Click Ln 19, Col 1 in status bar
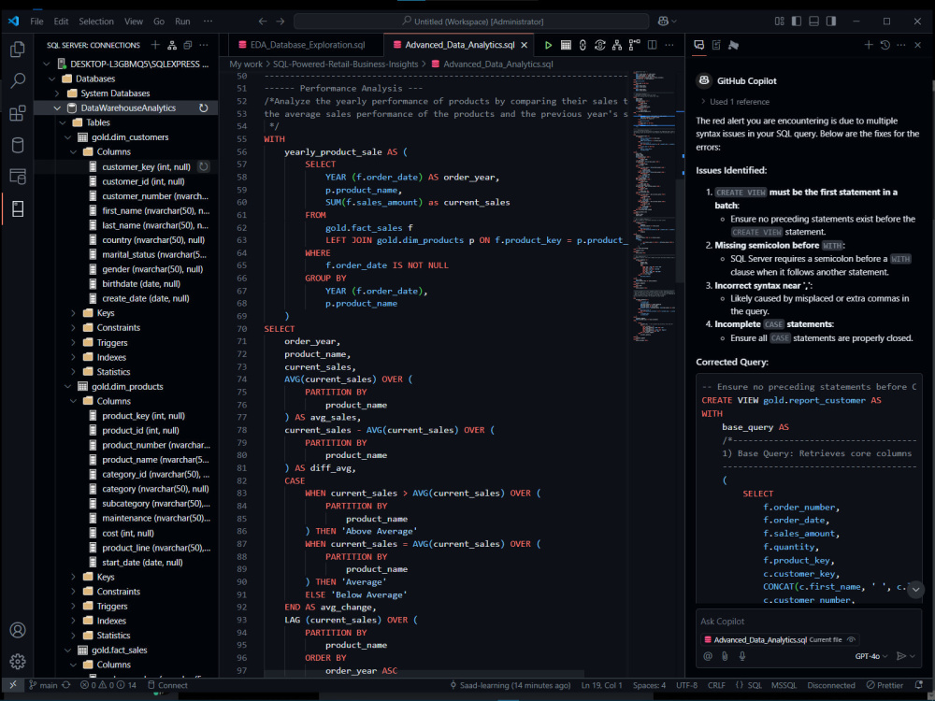 (601, 685)
